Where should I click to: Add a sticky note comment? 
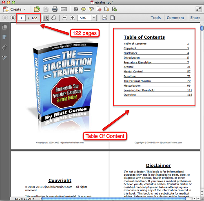[84, 9]
